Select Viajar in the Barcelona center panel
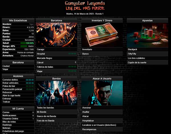Image resolution: width=171 pixels, height=134 pixels. click(56, 71)
